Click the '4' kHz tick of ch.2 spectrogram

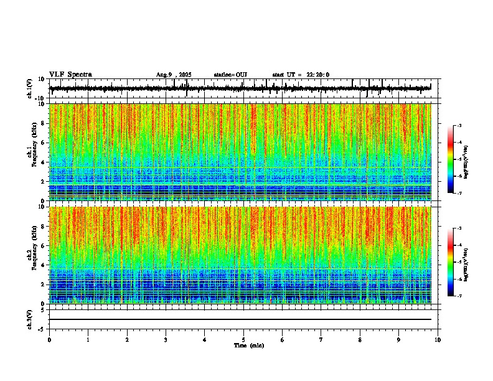tap(43, 265)
